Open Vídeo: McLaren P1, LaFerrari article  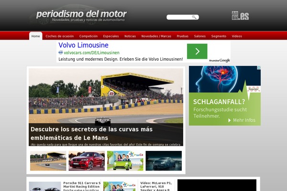(156, 186)
